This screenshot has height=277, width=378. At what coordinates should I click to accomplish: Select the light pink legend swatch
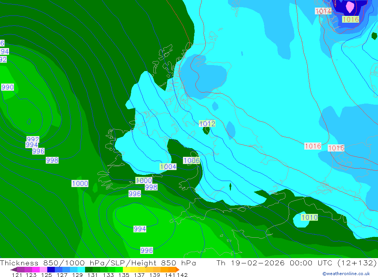(43, 270)
